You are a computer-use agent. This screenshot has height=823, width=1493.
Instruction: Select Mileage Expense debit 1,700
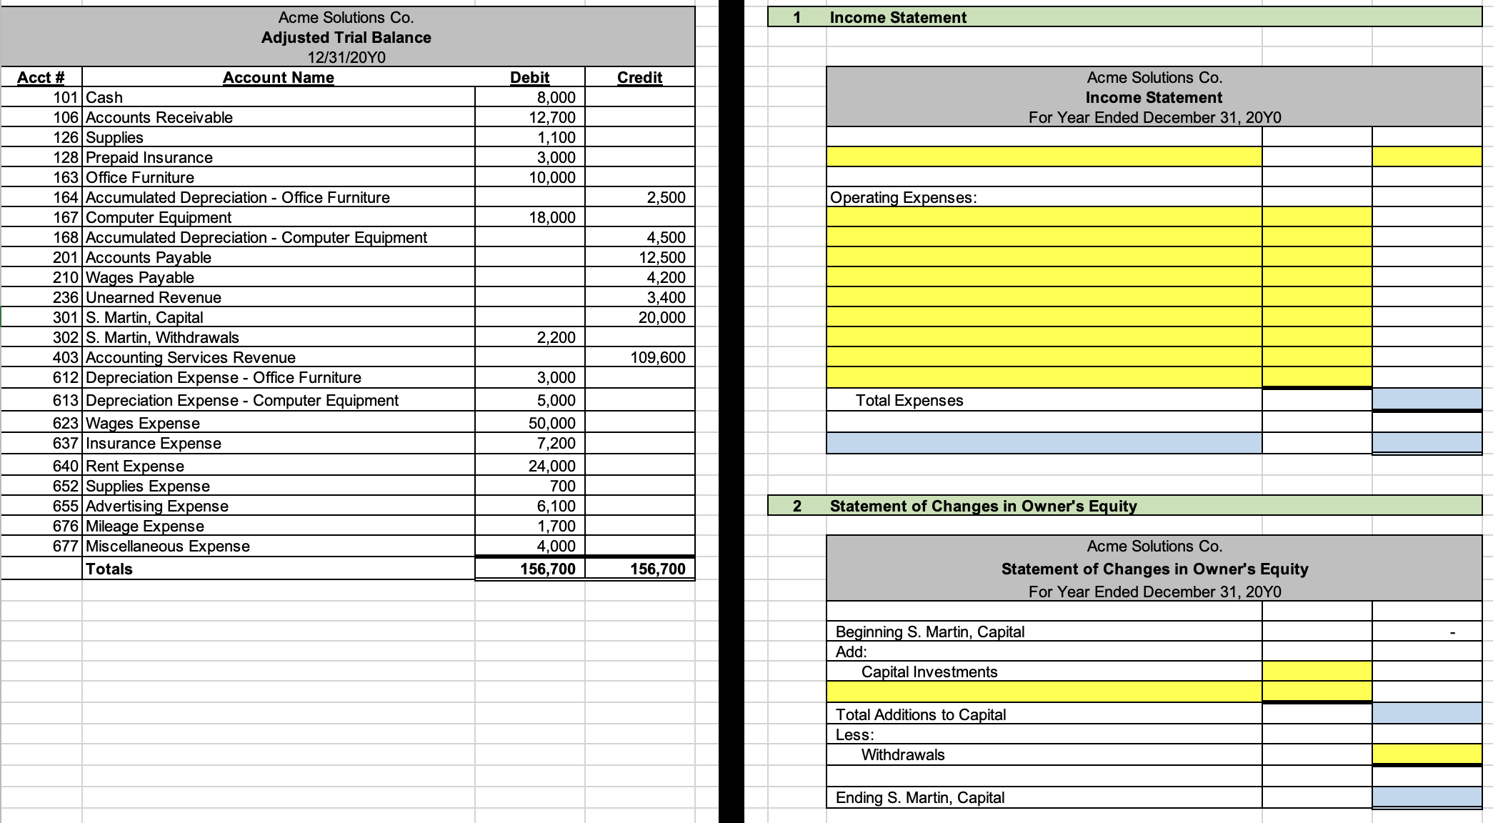(530, 526)
